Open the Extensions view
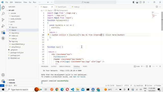163x92 pixels. point(3,32)
